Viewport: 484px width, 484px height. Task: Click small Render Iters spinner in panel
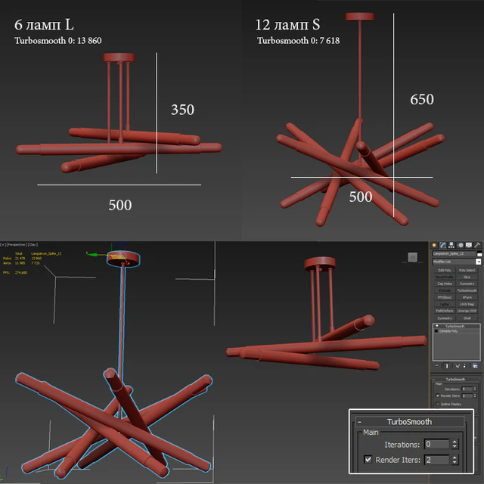tap(475, 396)
